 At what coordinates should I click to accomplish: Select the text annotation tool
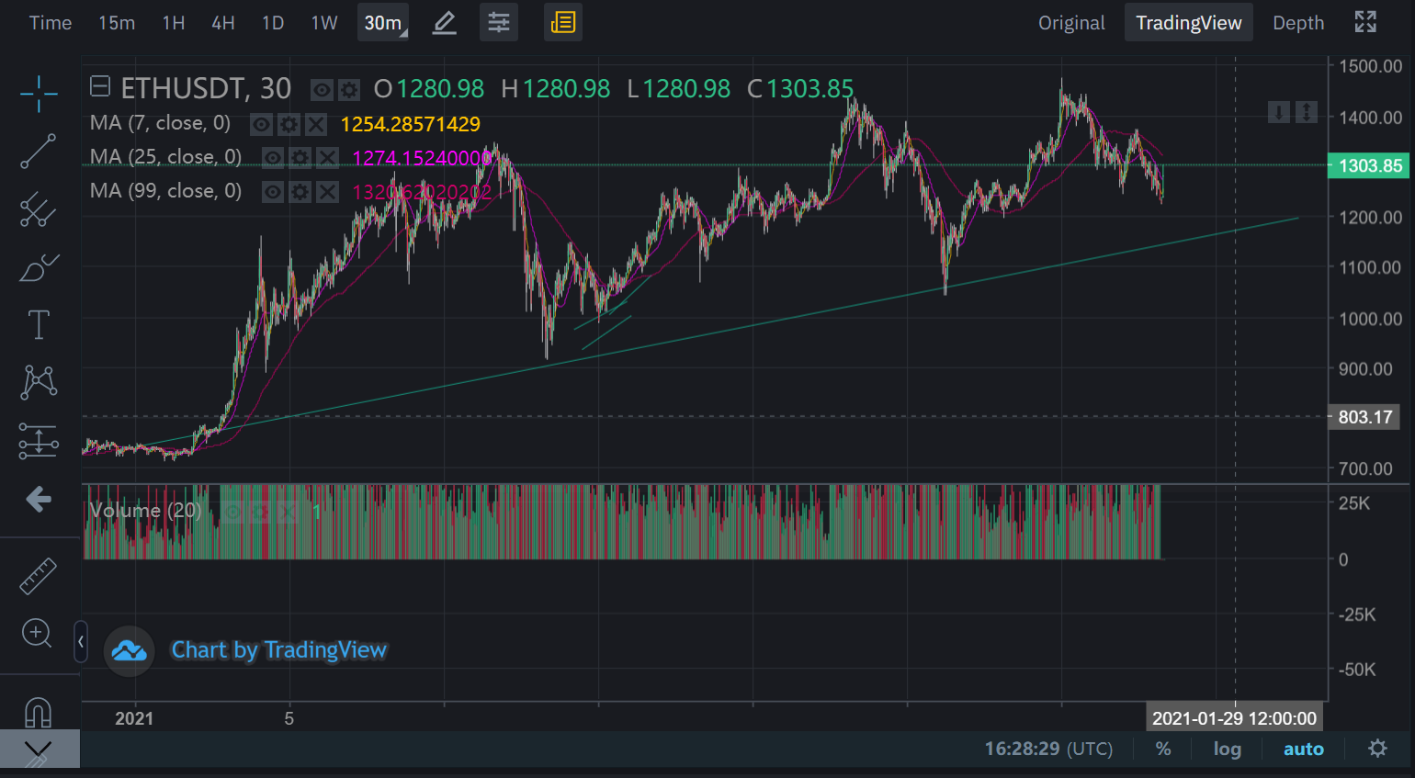tap(39, 325)
